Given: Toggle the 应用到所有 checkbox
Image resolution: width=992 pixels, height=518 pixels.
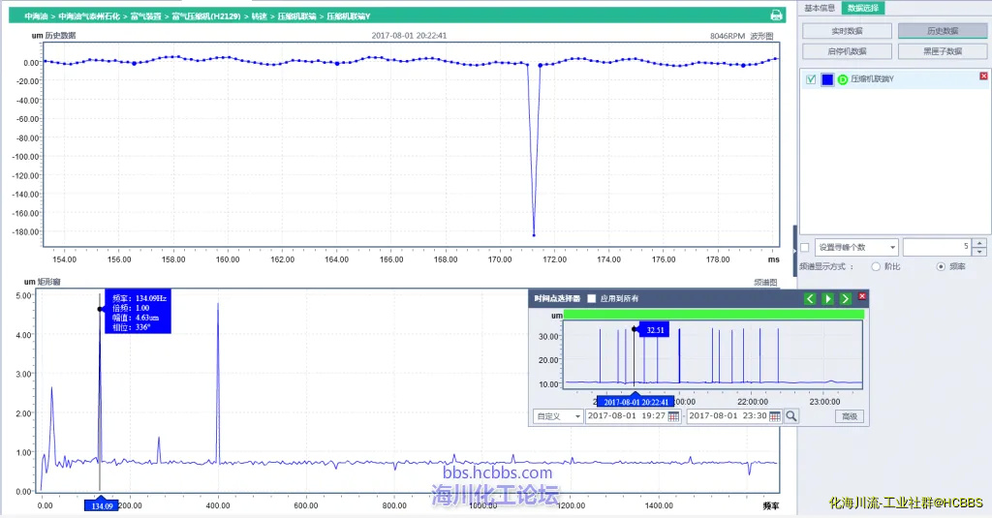Looking at the screenshot, I should click(x=592, y=299).
